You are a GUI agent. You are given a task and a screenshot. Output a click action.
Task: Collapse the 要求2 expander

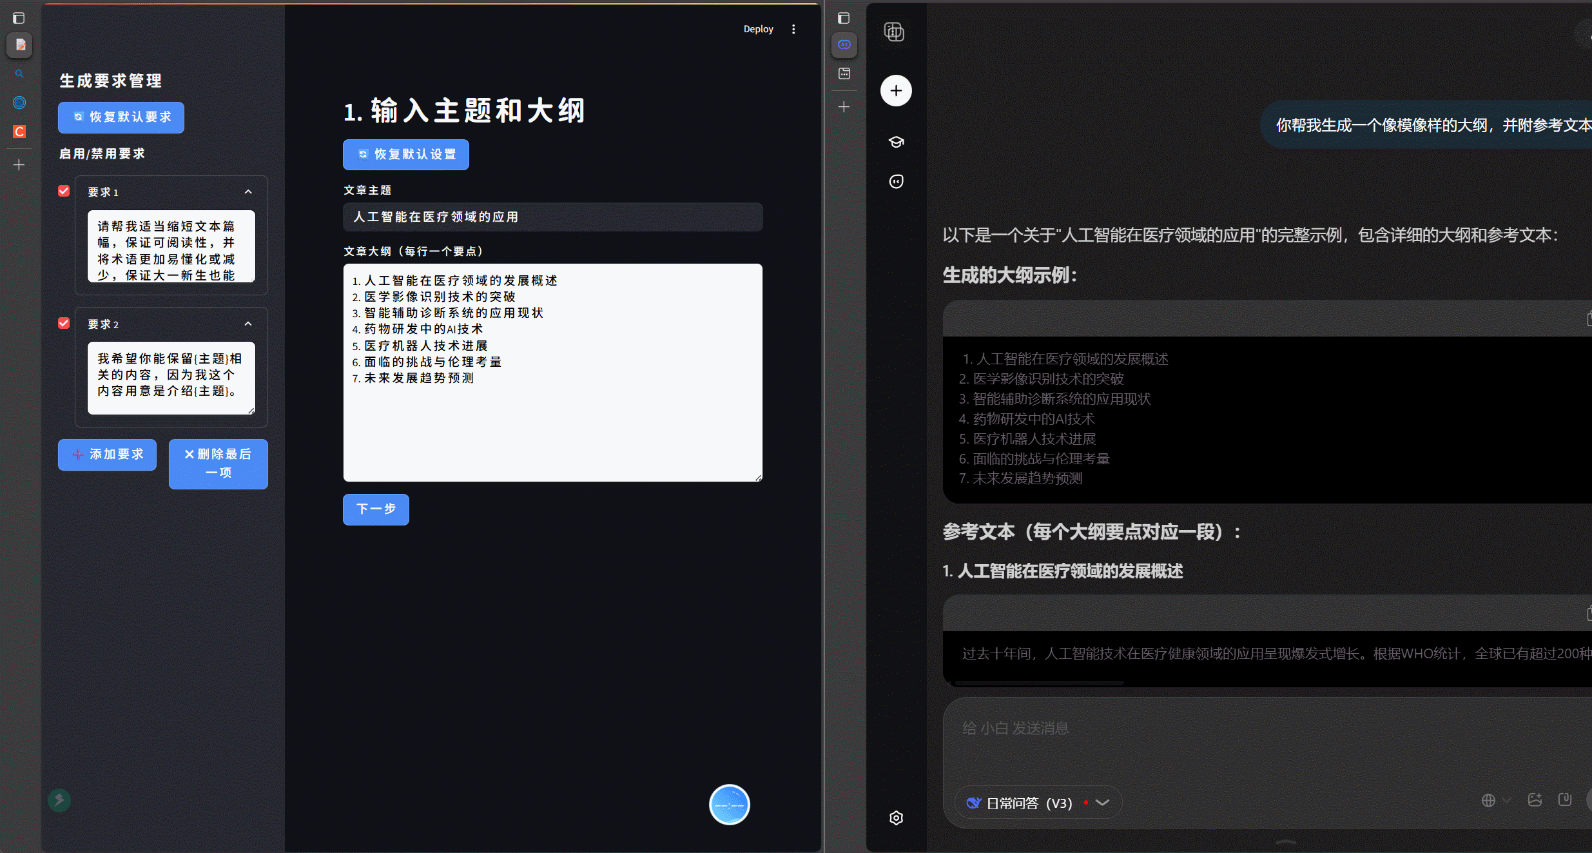click(x=248, y=324)
